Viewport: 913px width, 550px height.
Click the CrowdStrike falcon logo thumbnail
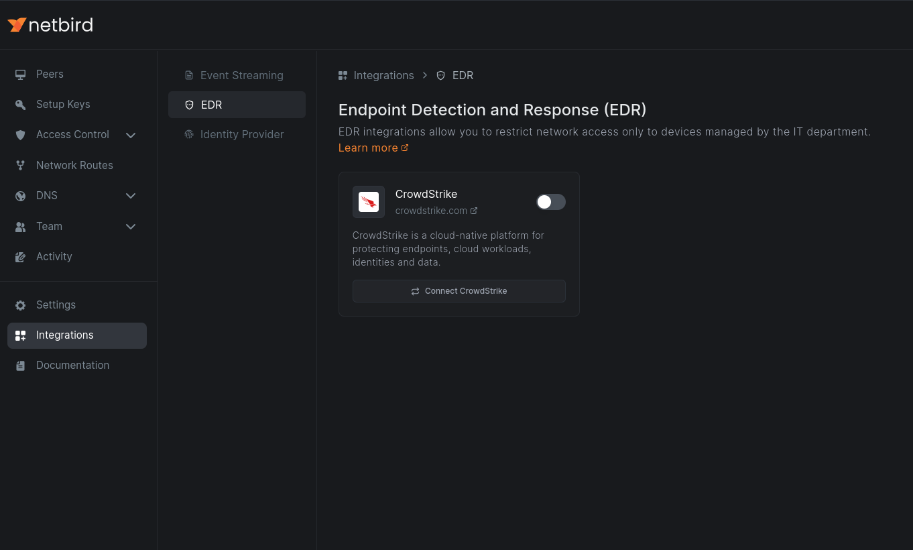coord(368,201)
